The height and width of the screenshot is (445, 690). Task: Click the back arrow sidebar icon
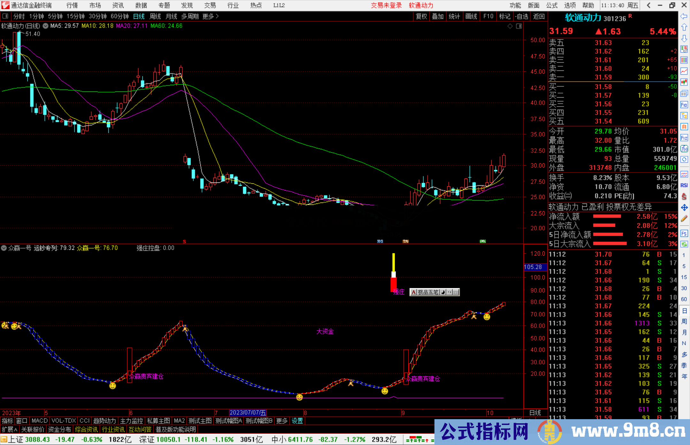(684, 16)
